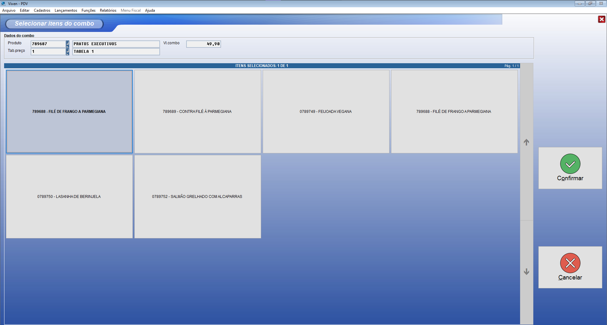The height and width of the screenshot is (325, 607).
Task: Click the Vixen app icon in title bar
Action: 3,3
